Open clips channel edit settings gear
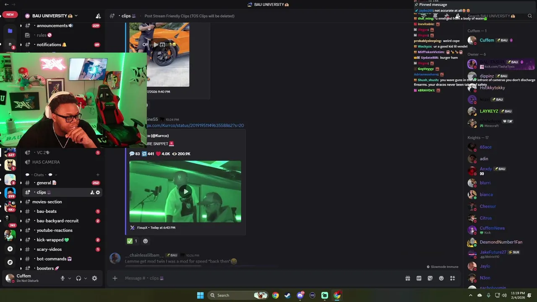The image size is (537, 302). pyautogui.click(x=98, y=193)
